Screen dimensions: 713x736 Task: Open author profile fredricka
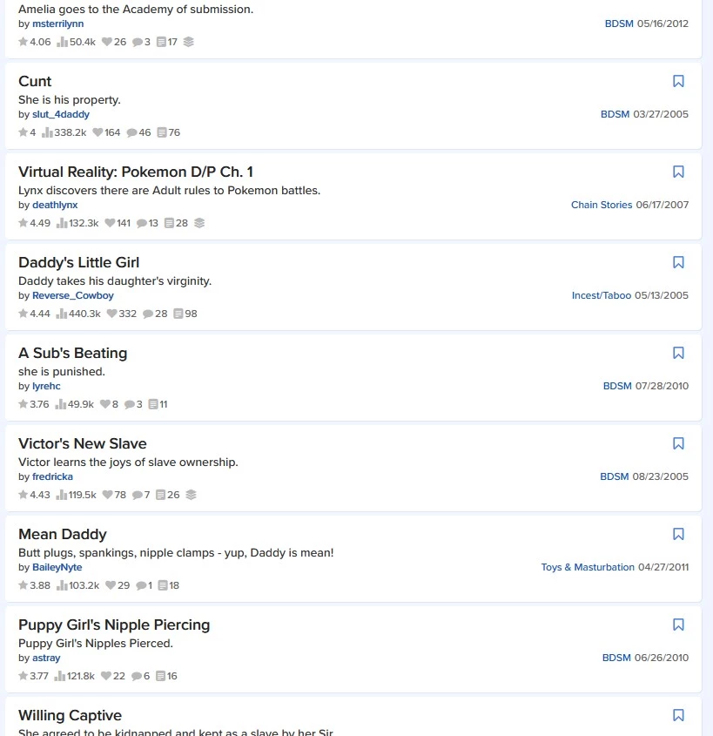point(52,476)
